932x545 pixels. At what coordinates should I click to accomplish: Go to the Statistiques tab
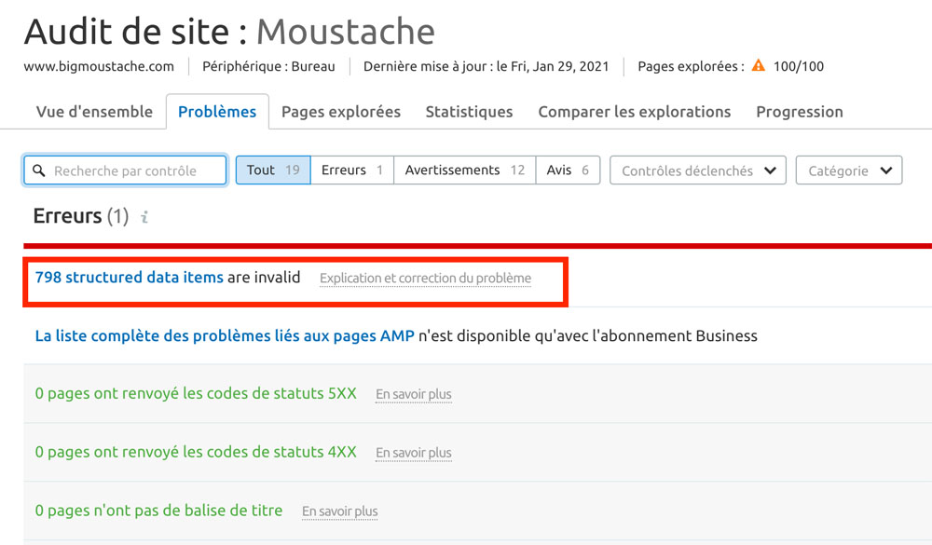[x=469, y=112]
